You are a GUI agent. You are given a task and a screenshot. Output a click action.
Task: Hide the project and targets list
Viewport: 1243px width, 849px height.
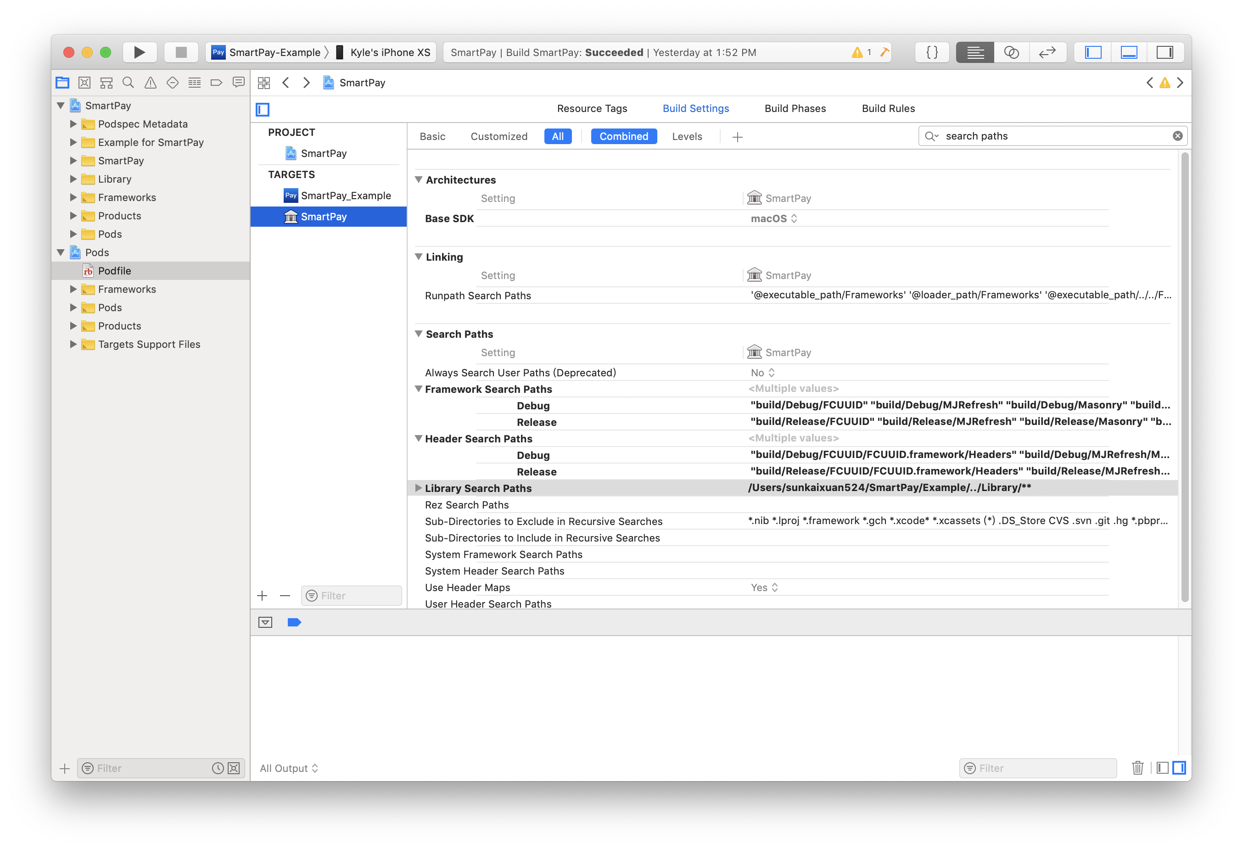click(x=263, y=110)
